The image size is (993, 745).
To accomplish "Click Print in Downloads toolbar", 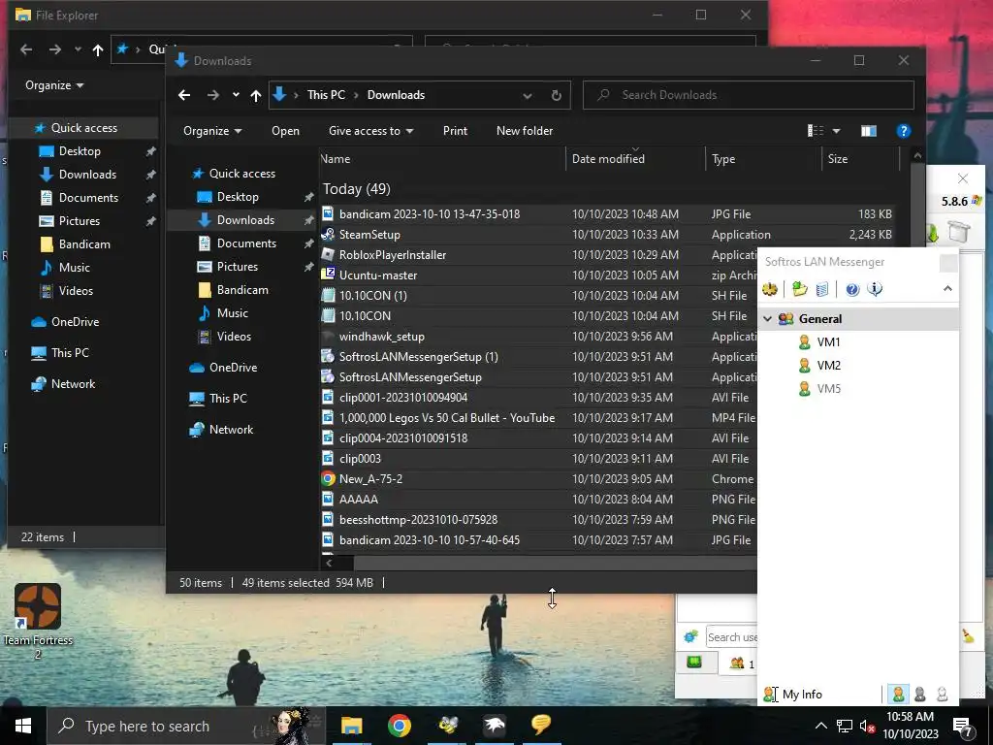I will 455,131.
